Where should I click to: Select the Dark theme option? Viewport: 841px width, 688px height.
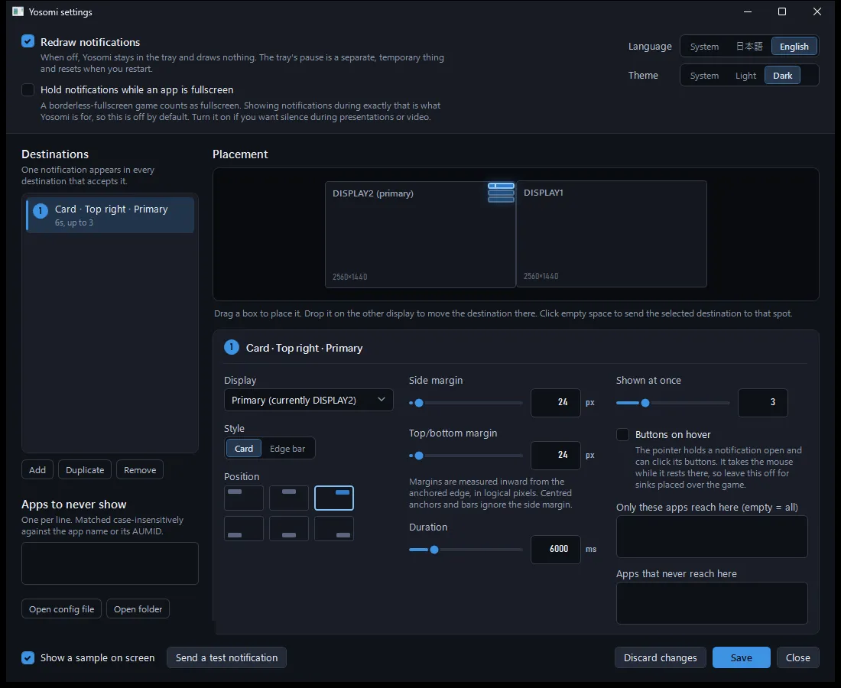pos(783,75)
